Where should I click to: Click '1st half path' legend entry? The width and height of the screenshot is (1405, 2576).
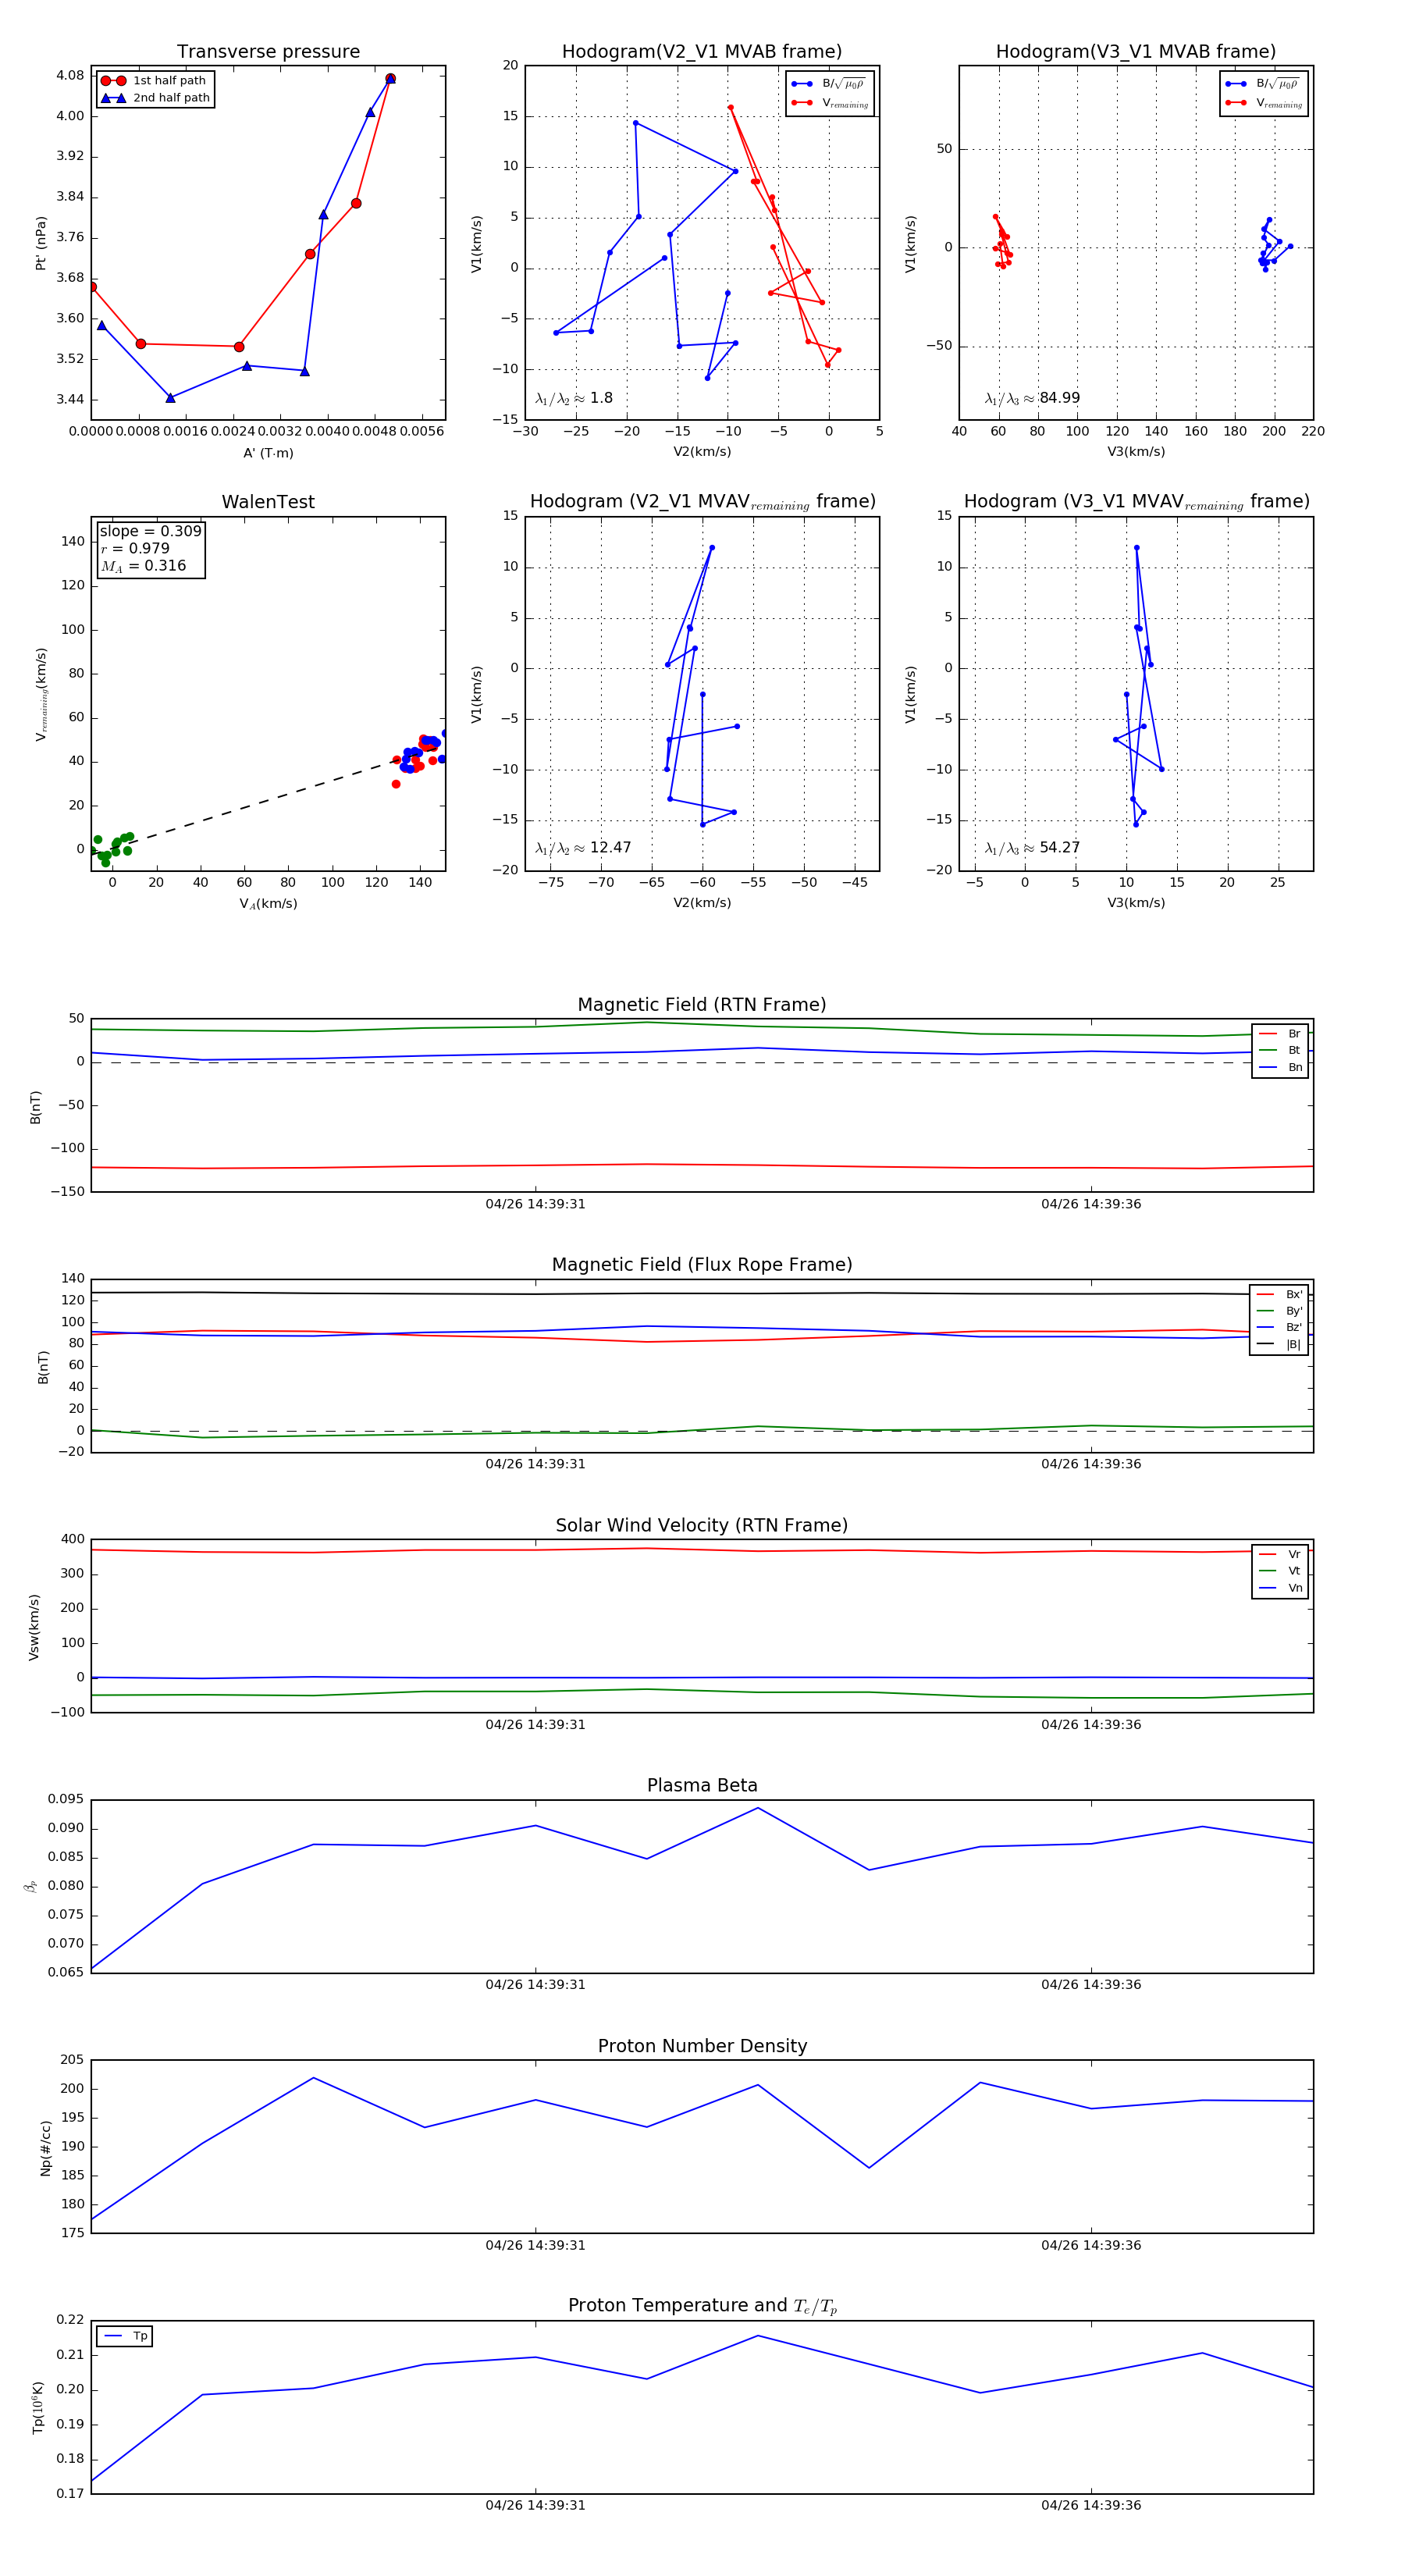(x=155, y=81)
